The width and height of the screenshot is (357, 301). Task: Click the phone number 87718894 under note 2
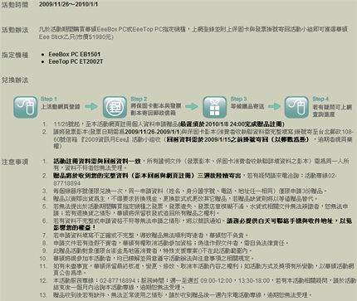click(66, 183)
